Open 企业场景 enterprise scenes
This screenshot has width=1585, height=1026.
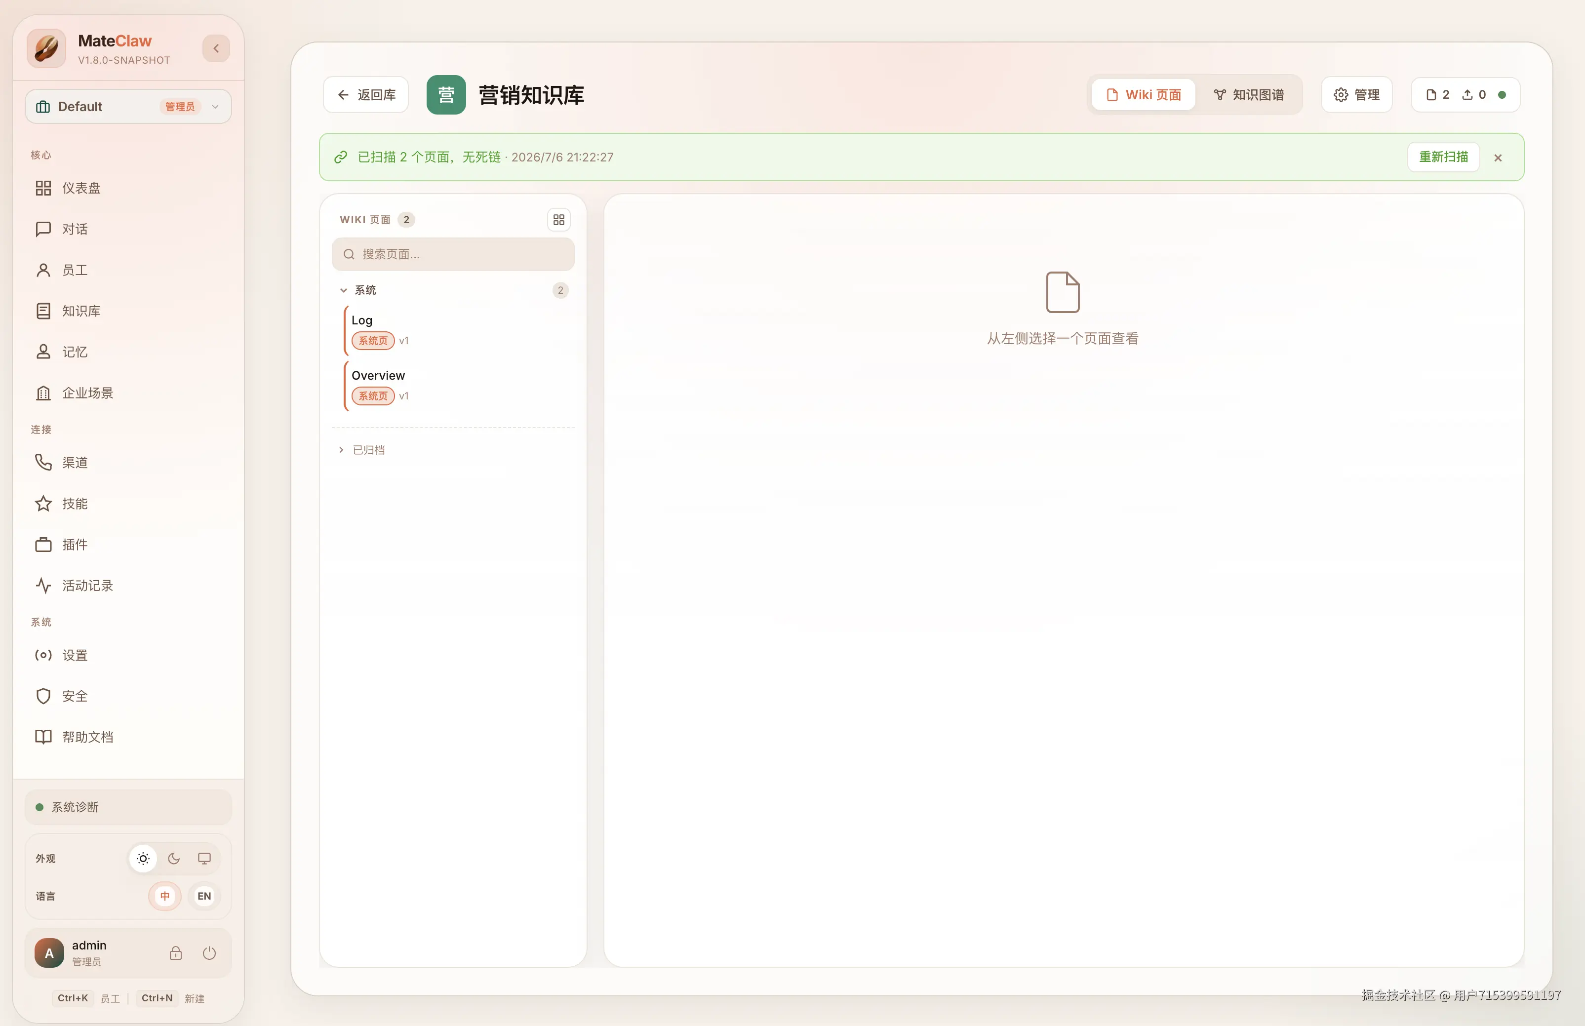click(128, 393)
